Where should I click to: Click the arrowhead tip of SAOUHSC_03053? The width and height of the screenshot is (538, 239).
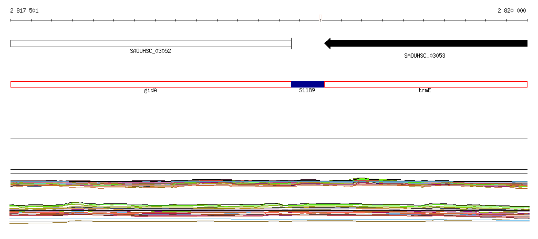(x=326, y=44)
